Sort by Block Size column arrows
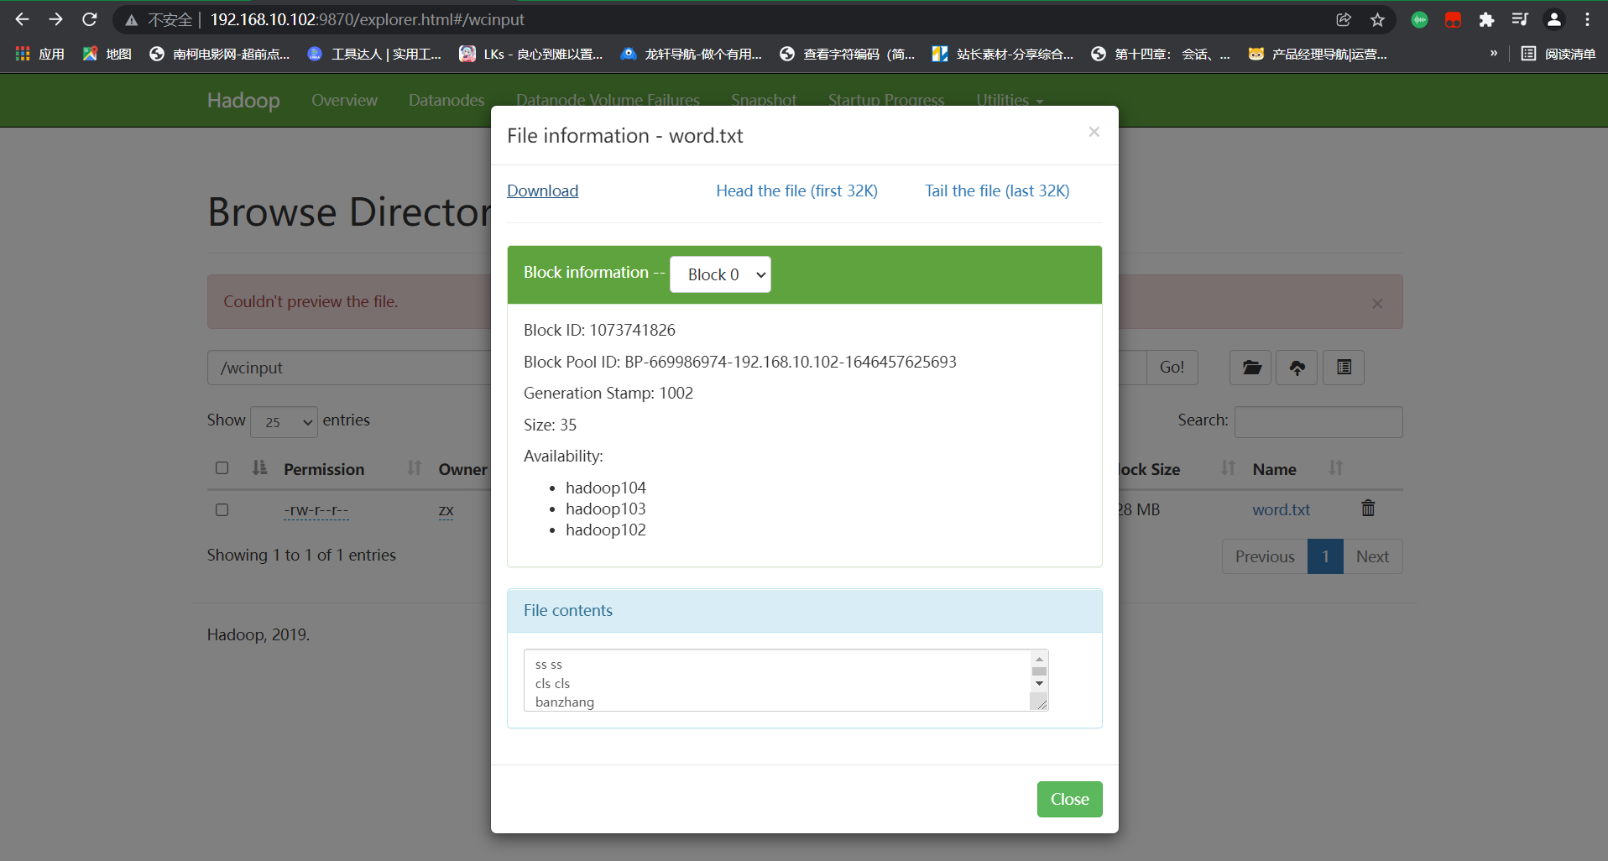The image size is (1608, 861). pos(1228,468)
